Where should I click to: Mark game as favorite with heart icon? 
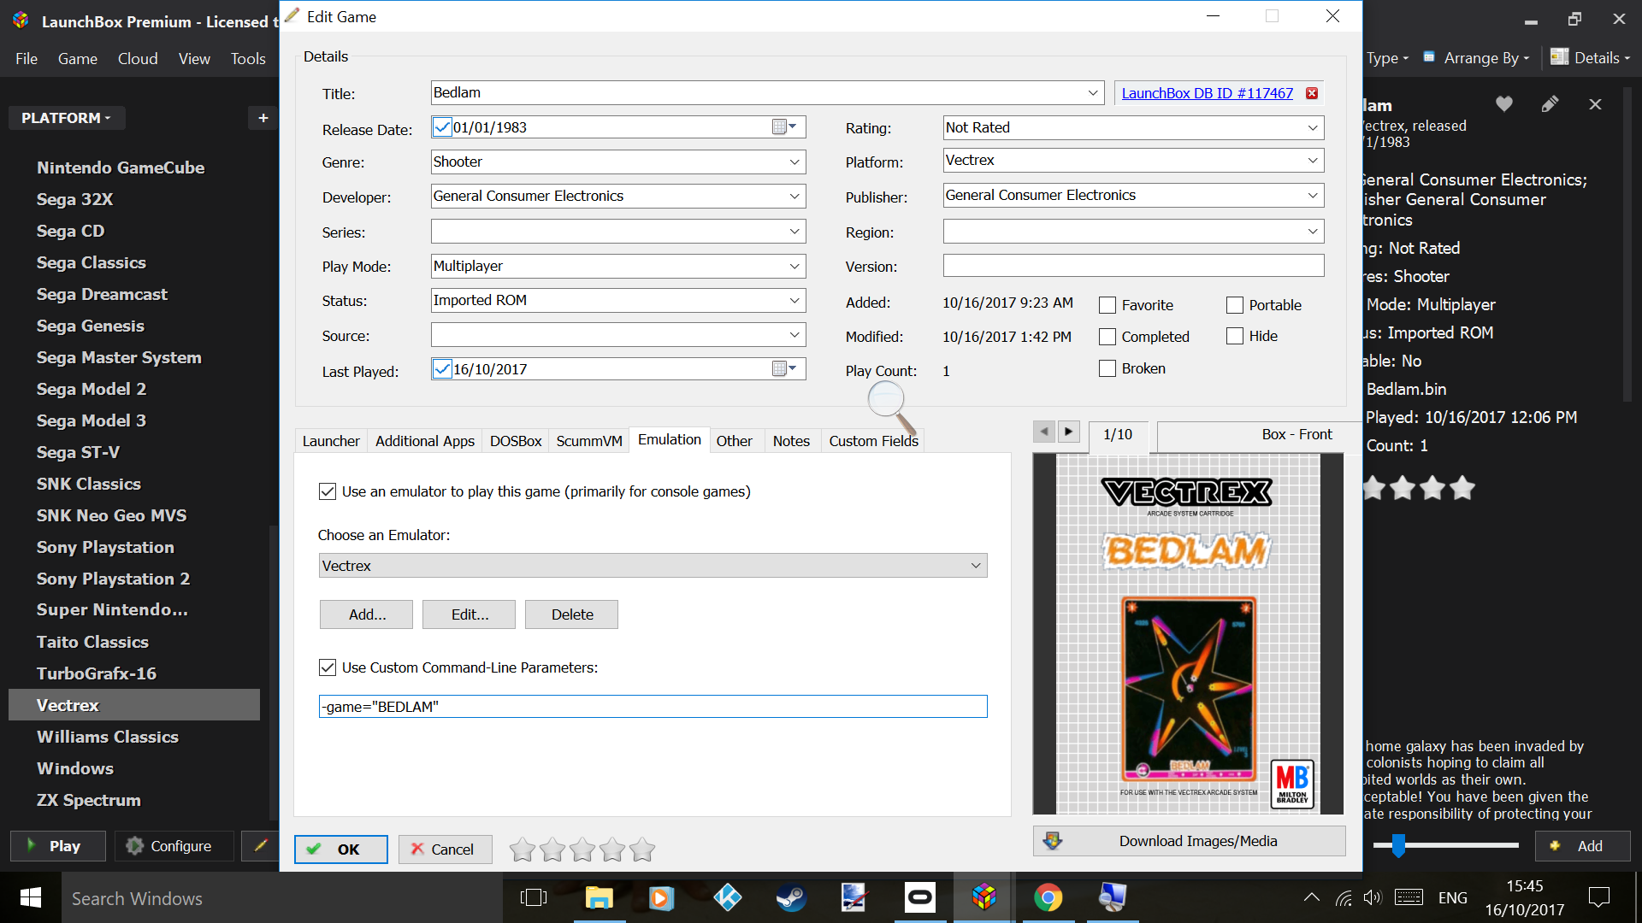(1504, 104)
